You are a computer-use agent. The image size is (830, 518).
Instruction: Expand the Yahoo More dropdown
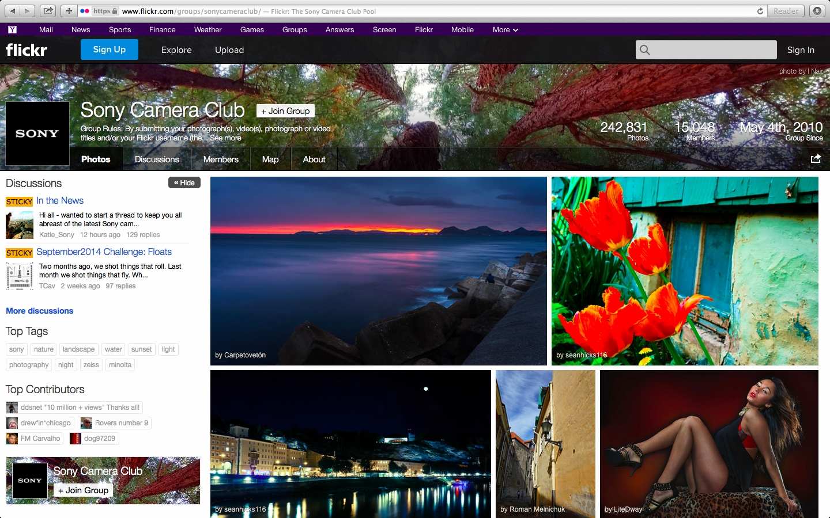[x=505, y=29]
